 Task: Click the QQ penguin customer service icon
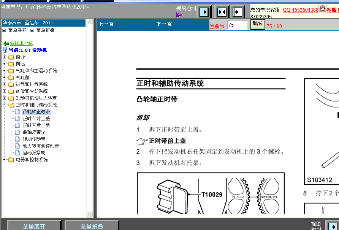pos(322,8)
